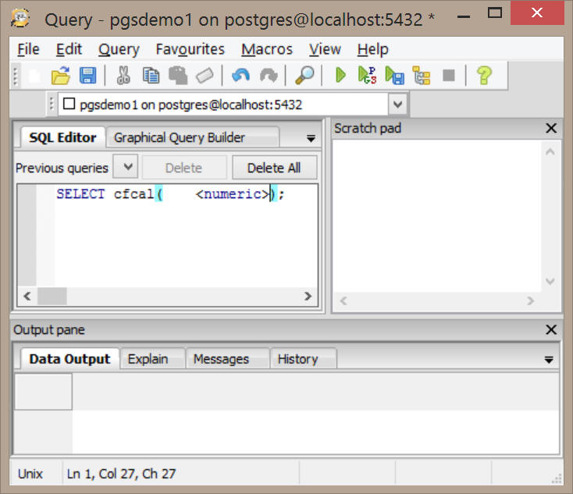The height and width of the screenshot is (494, 573).
Task: Click the SELECT keyword in the editor
Action: pyautogui.click(x=80, y=194)
